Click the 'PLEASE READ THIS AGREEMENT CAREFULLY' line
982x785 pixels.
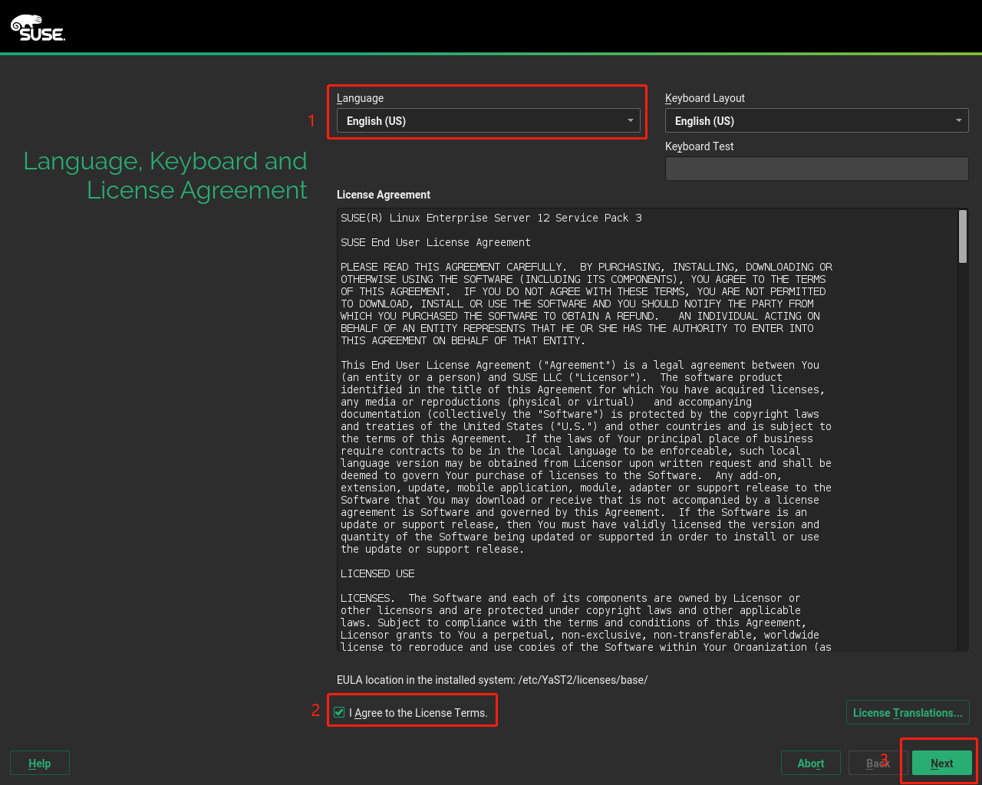586,267
